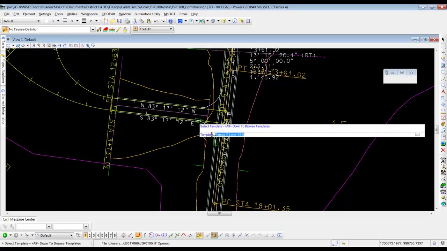Open the Workspace menu
The width and height of the screenshot is (447, 251).
click(89, 14)
